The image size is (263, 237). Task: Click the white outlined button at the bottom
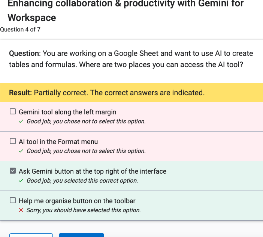[x=31, y=235]
